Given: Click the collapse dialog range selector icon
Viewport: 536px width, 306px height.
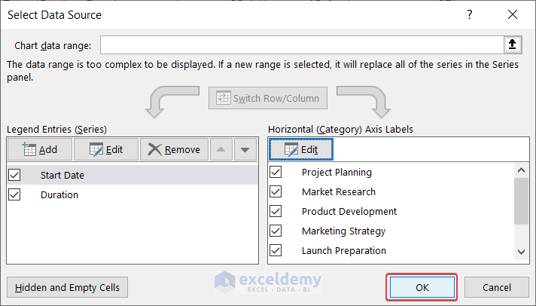Looking at the screenshot, I should coord(512,45).
